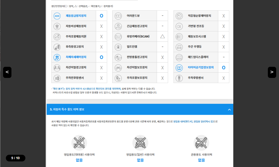The image size is (279, 167).
Task: Click the 후방카메라(BCAM) icon
Action: [118, 36]
